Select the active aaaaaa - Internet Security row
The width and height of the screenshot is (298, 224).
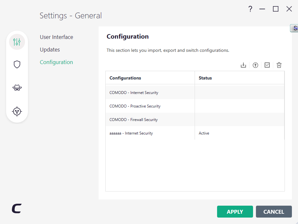coord(131,133)
